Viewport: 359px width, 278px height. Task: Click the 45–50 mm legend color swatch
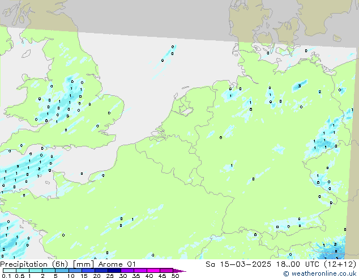click(x=166, y=271)
